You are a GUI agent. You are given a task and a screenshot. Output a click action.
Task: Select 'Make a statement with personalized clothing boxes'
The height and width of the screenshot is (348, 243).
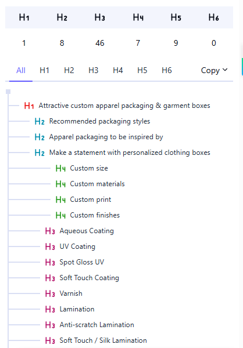130,153
